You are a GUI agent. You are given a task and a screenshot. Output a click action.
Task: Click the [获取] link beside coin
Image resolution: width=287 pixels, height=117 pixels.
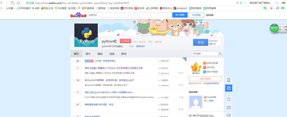211,101
